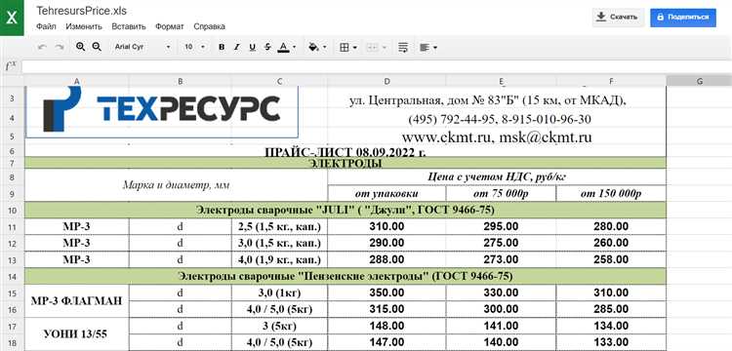Image resolution: width=732 pixels, height=351 pixels.
Task: Click the cell with price 350.00
Action: click(x=387, y=292)
